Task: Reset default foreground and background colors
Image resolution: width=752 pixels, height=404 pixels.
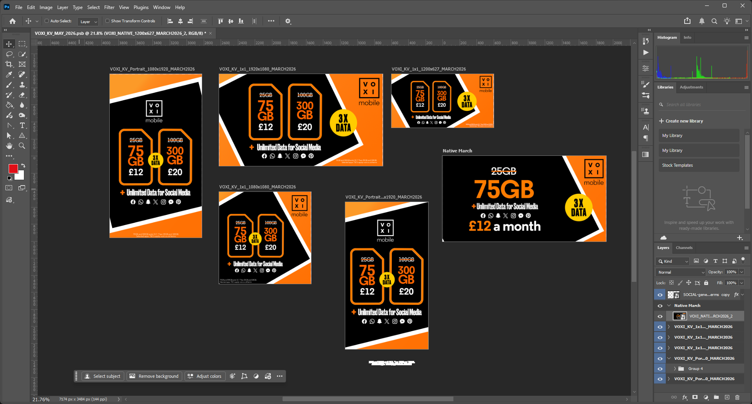Action: coord(9,179)
